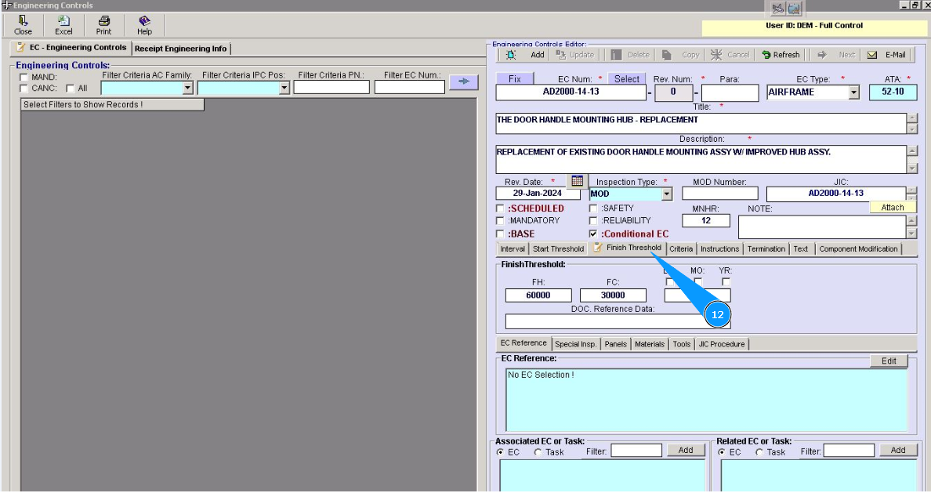
Task: Switch to the Receipt Engineering Info tab
Action: tap(180, 49)
